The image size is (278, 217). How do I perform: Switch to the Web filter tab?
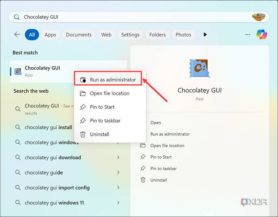[106, 34]
